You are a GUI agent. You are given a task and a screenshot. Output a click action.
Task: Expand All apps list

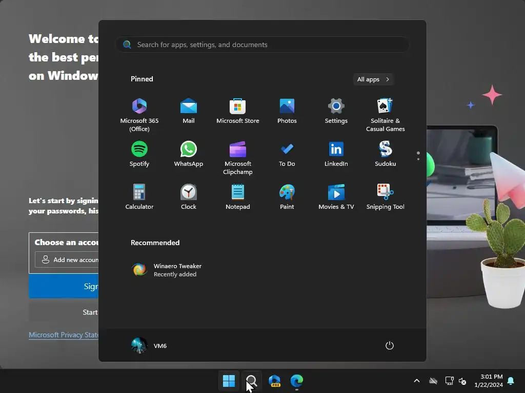pos(373,79)
